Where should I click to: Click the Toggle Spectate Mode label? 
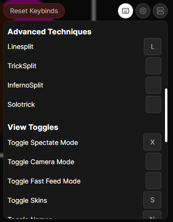pos(43,143)
